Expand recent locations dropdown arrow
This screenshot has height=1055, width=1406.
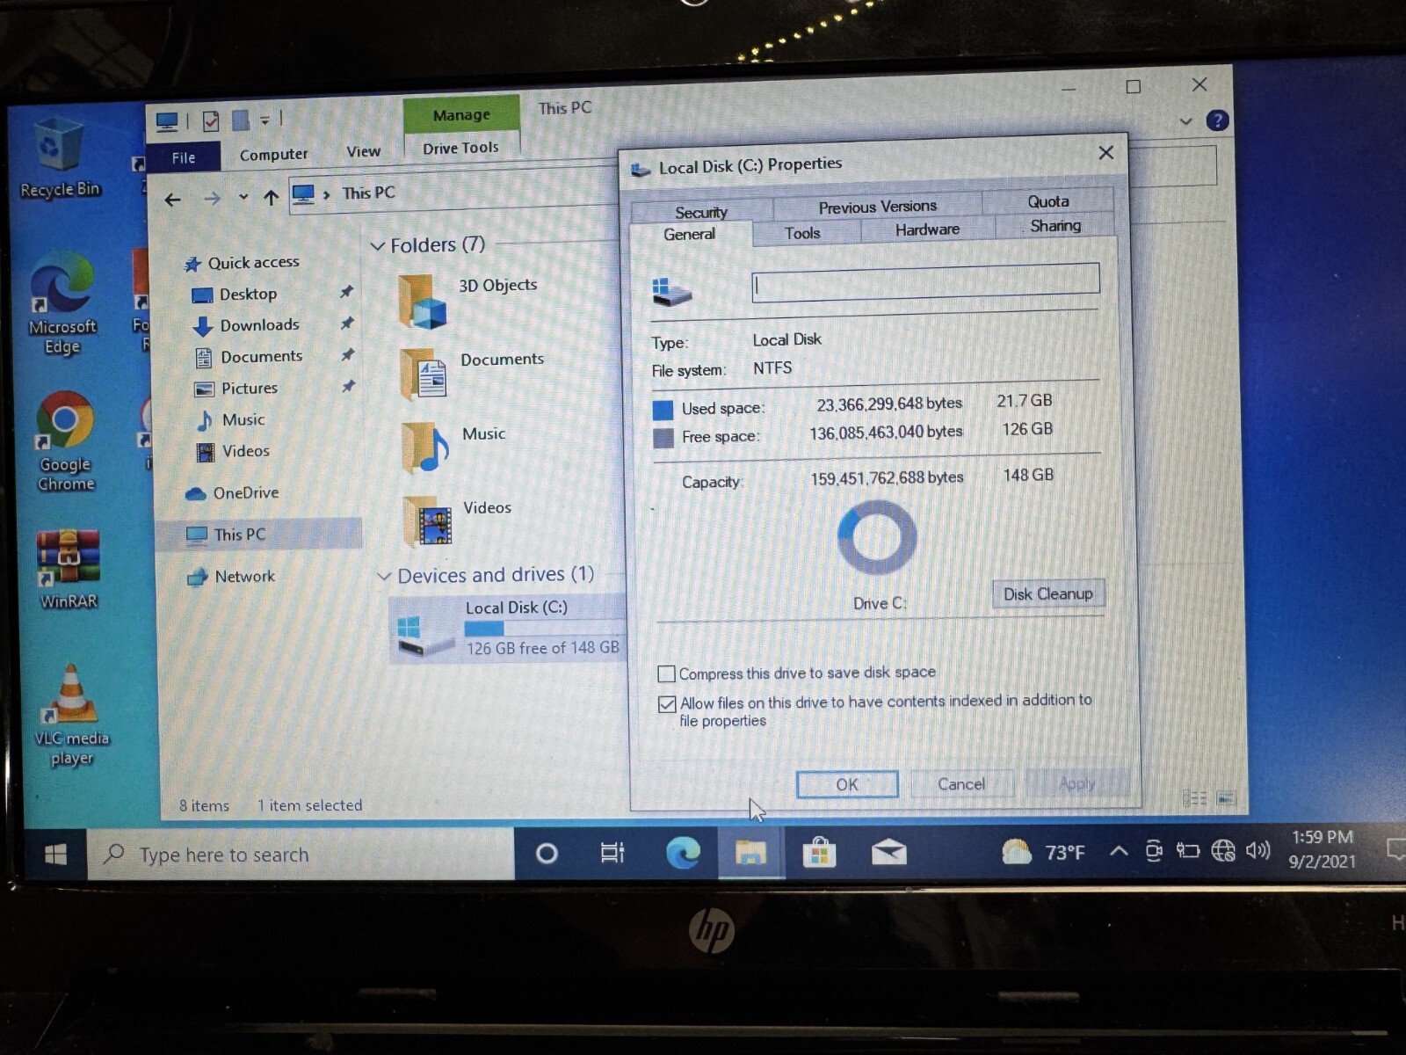pos(243,198)
